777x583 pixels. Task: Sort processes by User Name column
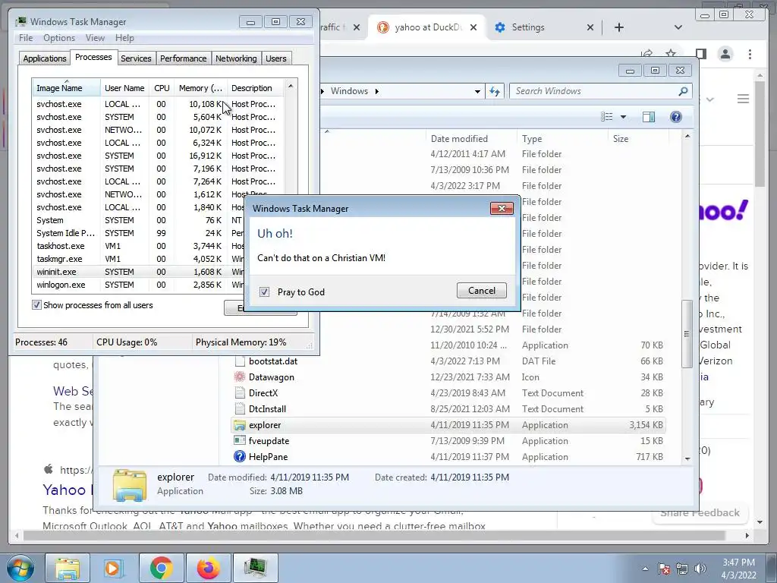(124, 88)
